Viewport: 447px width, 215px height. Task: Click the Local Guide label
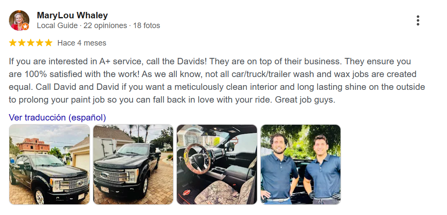[x=57, y=26]
